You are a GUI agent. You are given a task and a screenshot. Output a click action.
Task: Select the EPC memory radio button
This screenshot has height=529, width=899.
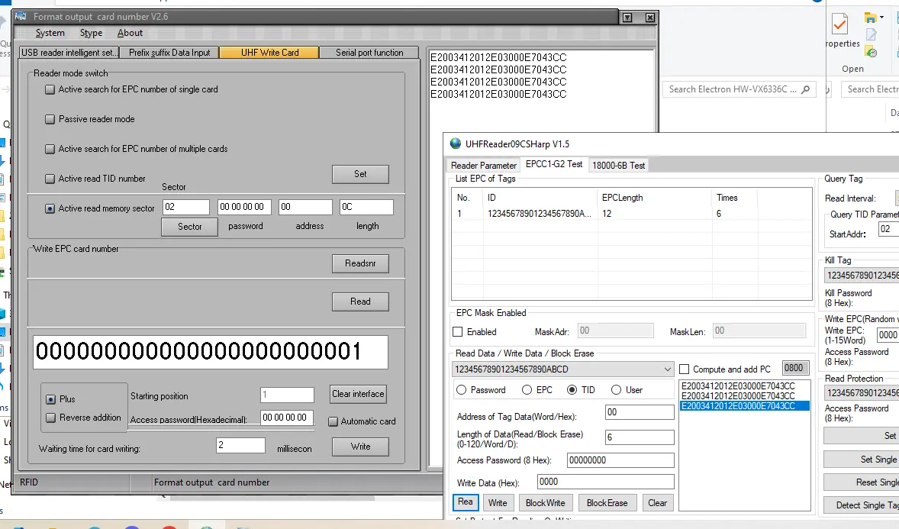coord(527,390)
